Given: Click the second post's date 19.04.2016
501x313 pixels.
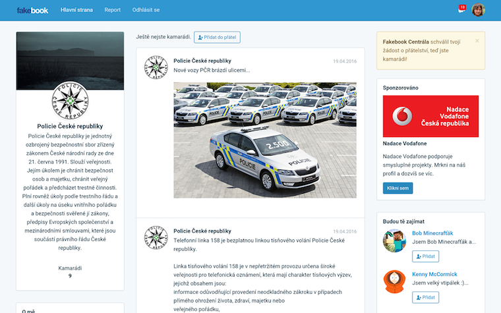Looking at the screenshot, I should 345,231.
